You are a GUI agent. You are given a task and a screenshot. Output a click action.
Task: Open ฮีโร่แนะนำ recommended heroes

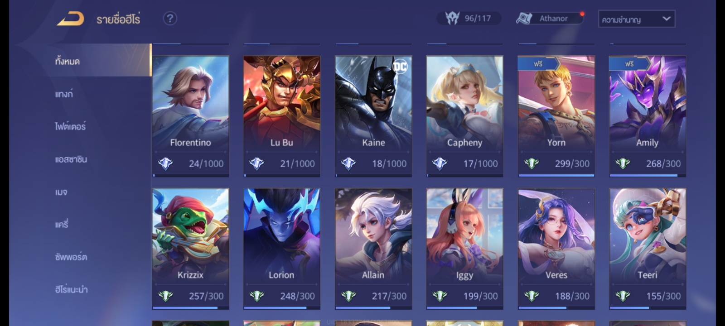tap(72, 289)
